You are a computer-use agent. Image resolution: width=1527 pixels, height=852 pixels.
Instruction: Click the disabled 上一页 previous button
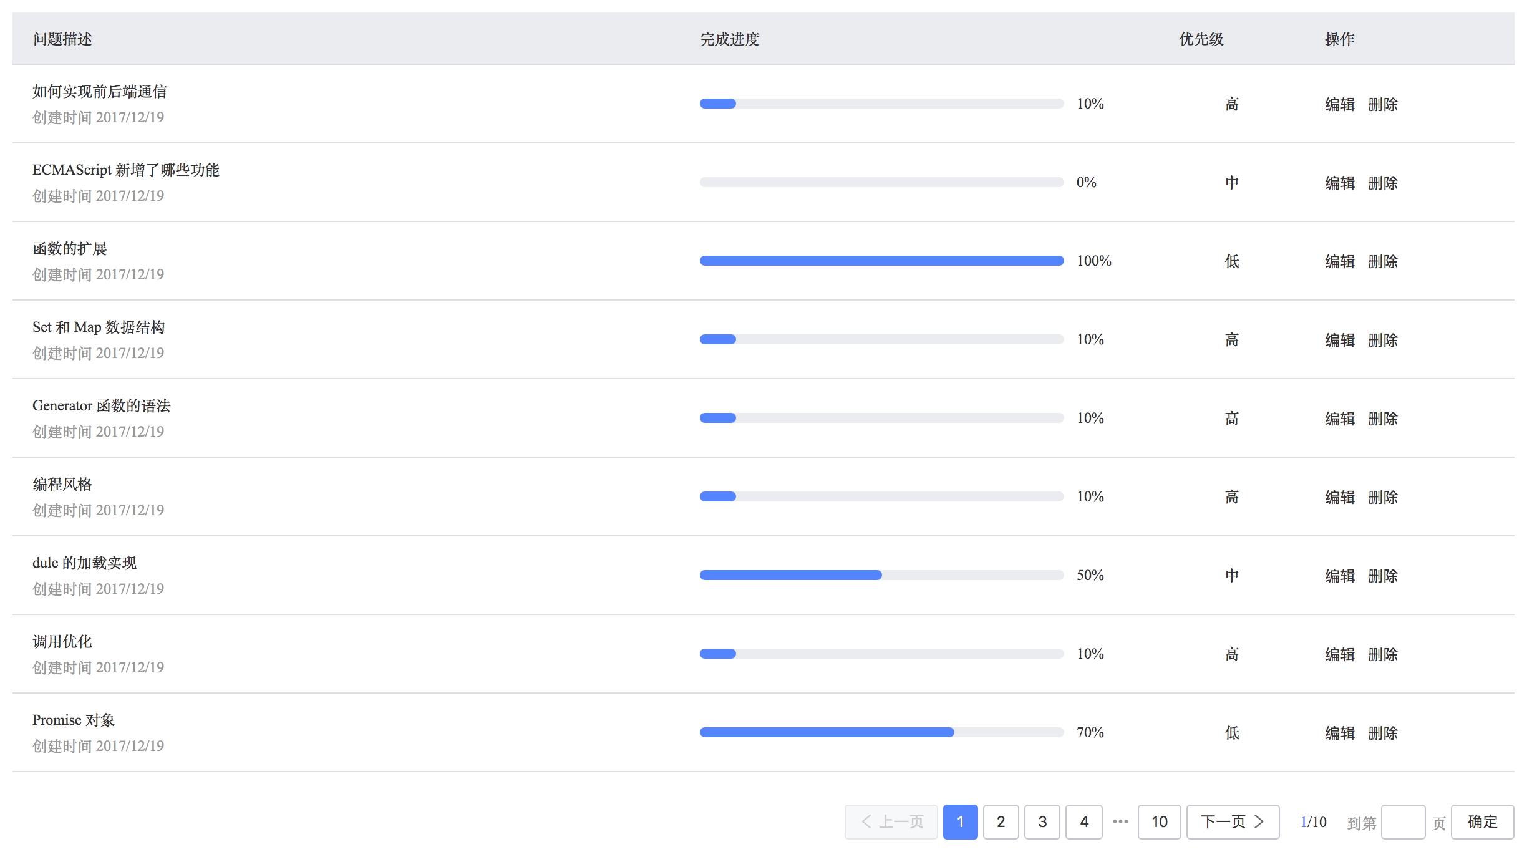click(x=891, y=821)
